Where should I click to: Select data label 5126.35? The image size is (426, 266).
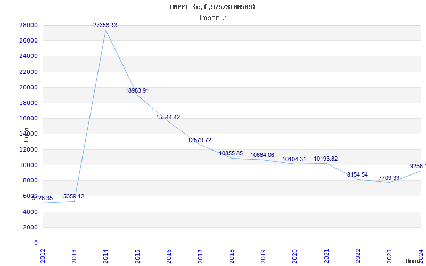(43, 198)
